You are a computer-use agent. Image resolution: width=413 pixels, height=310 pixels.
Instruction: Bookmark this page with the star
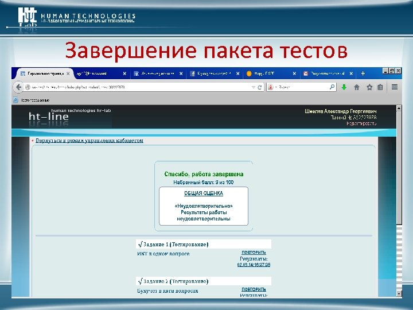pos(369,87)
